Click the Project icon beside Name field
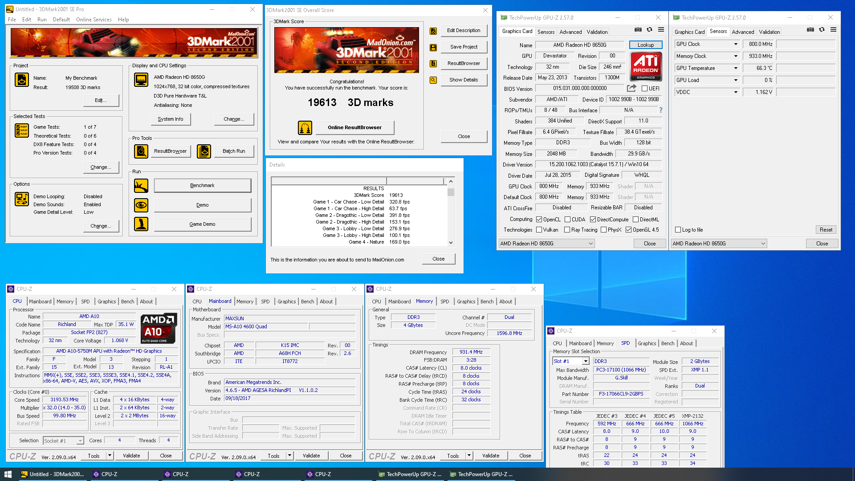This screenshot has width=855, height=481. pyautogui.click(x=22, y=80)
